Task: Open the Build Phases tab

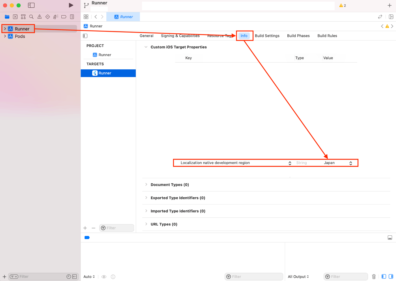Action: 298,36
